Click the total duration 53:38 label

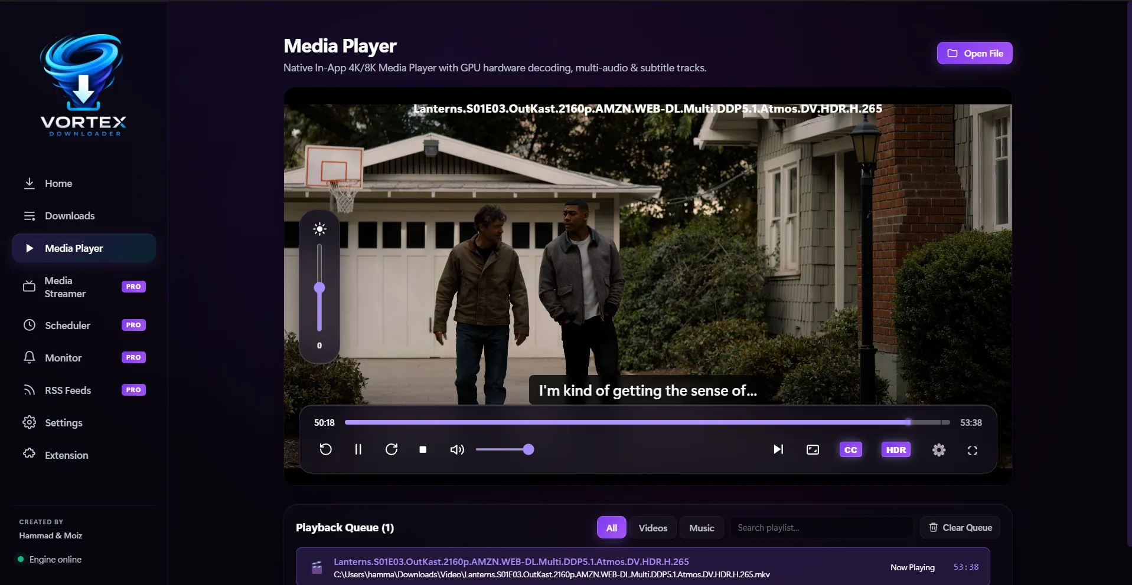[971, 422]
